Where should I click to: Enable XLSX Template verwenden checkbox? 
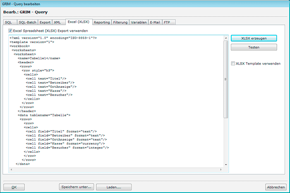coord(233,63)
